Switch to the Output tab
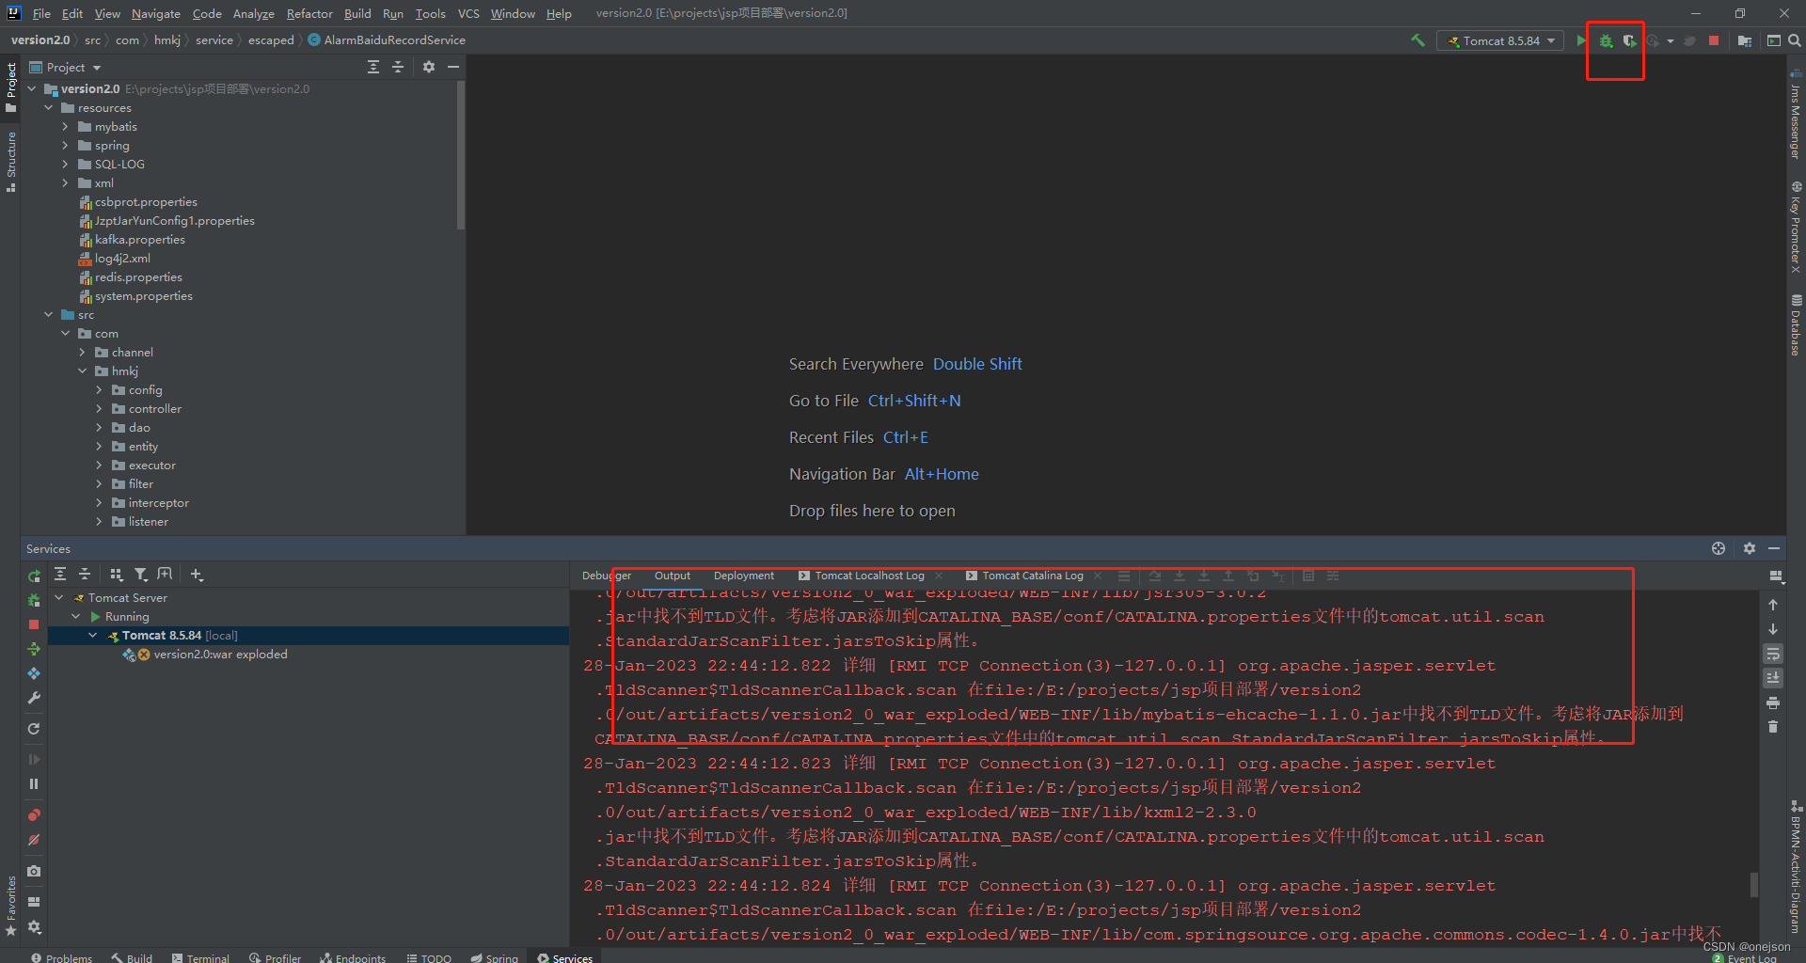This screenshot has height=963, width=1806. (672, 576)
